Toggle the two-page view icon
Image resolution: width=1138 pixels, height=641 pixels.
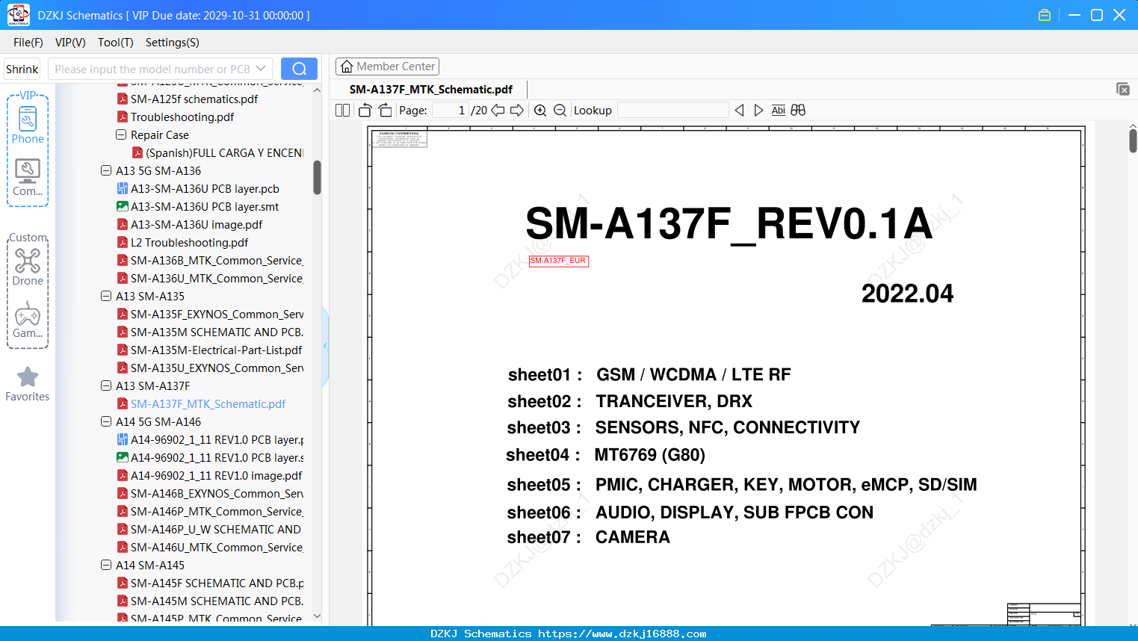click(343, 111)
